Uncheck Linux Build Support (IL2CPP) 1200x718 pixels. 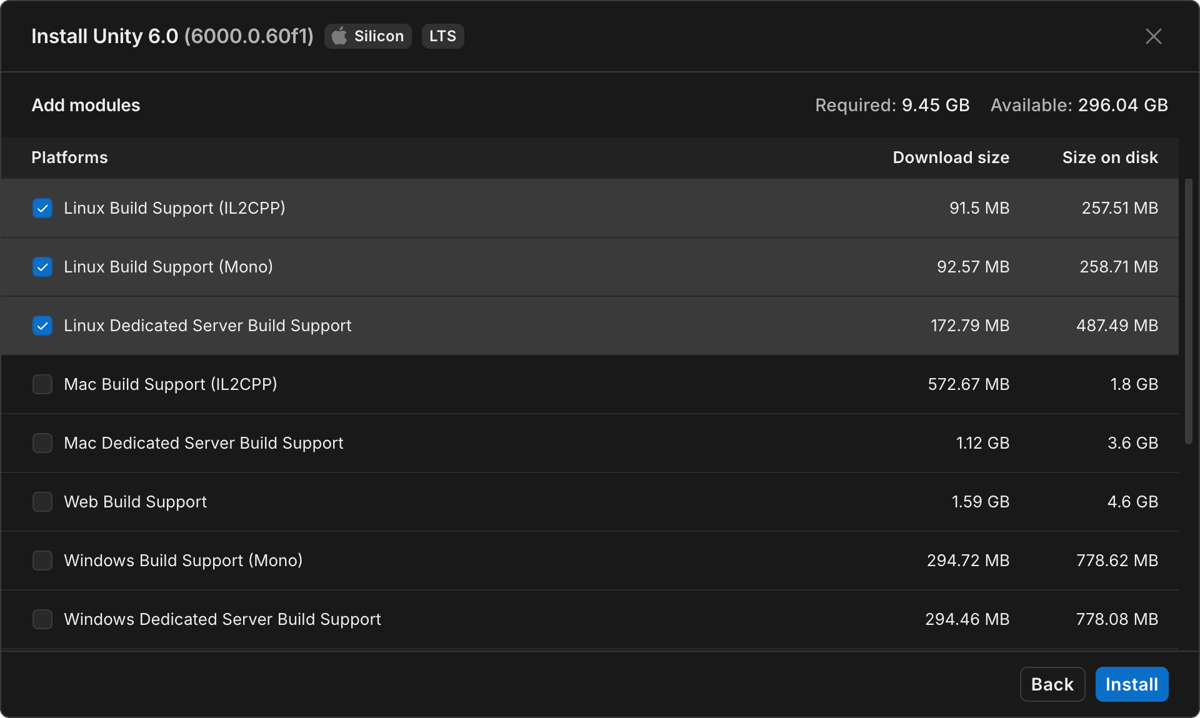[42, 208]
